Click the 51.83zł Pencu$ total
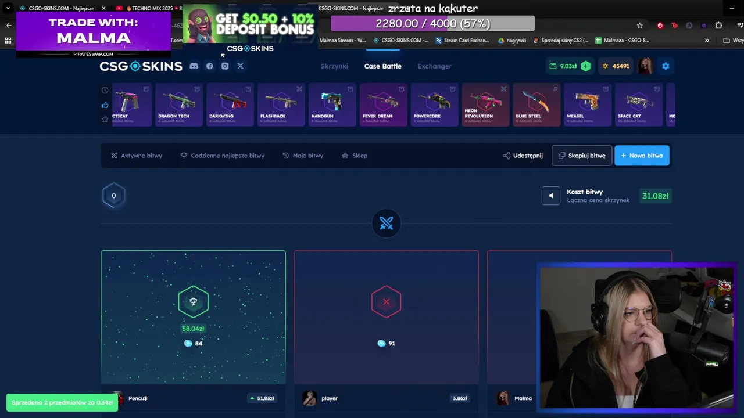Image resolution: width=744 pixels, height=418 pixels. tap(262, 398)
